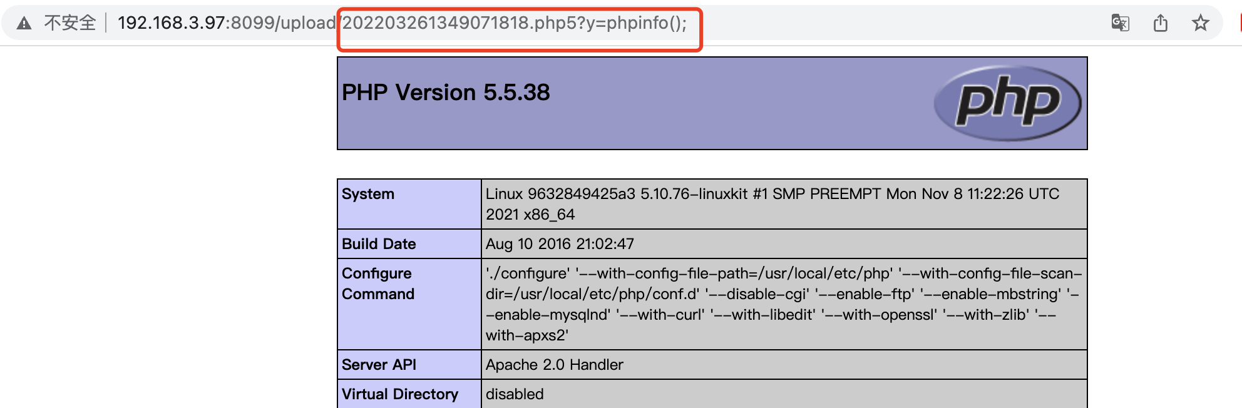The width and height of the screenshot is (1242, 408).
Task: Click the Apache 2.0 Handler value
Action: [x=555, y=365]
